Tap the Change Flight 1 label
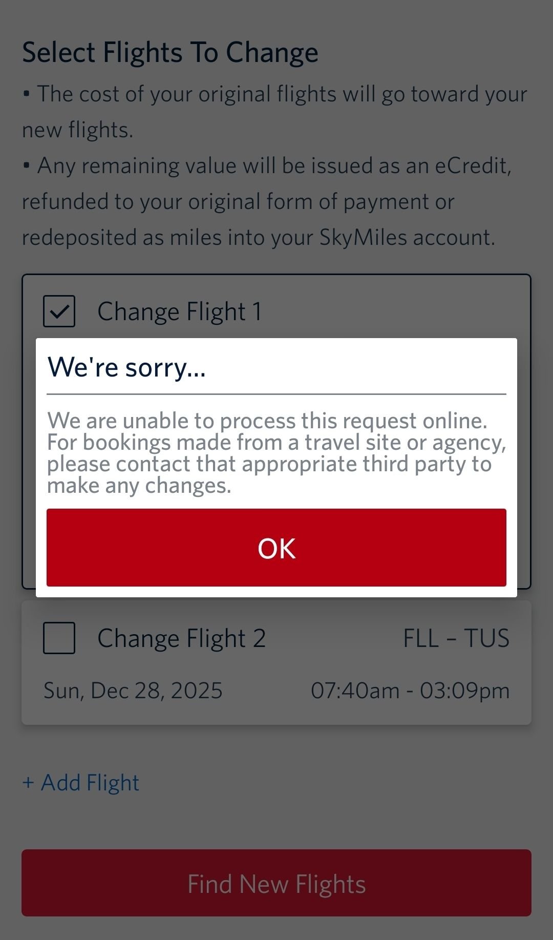 [179, 311]
